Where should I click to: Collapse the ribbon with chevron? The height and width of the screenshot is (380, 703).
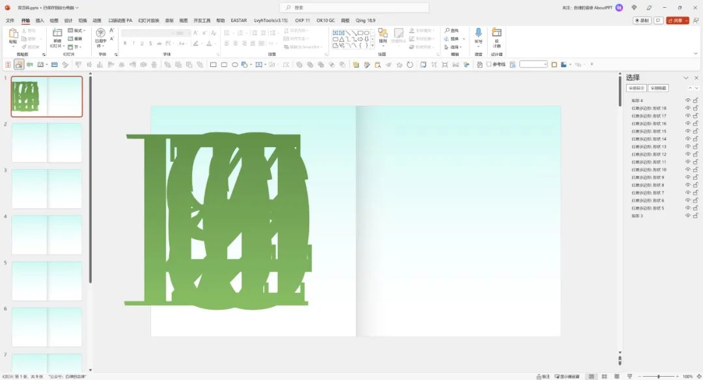[x=696, y=54]
